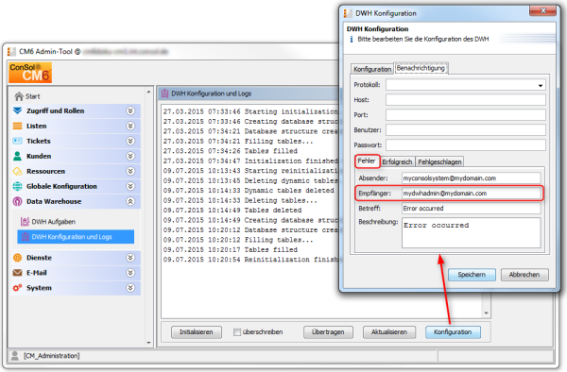
Task: Click the Kunden person icon
Action: pyautogui.click(x=17, y=156)
